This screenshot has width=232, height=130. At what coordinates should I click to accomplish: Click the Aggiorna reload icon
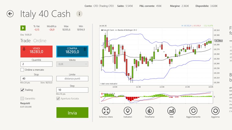[215, 111]
